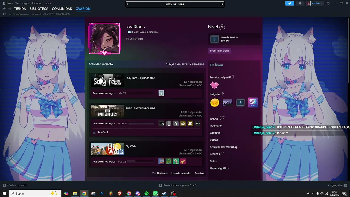
Task: Open the Productos menu
Action: coord(37,3)
